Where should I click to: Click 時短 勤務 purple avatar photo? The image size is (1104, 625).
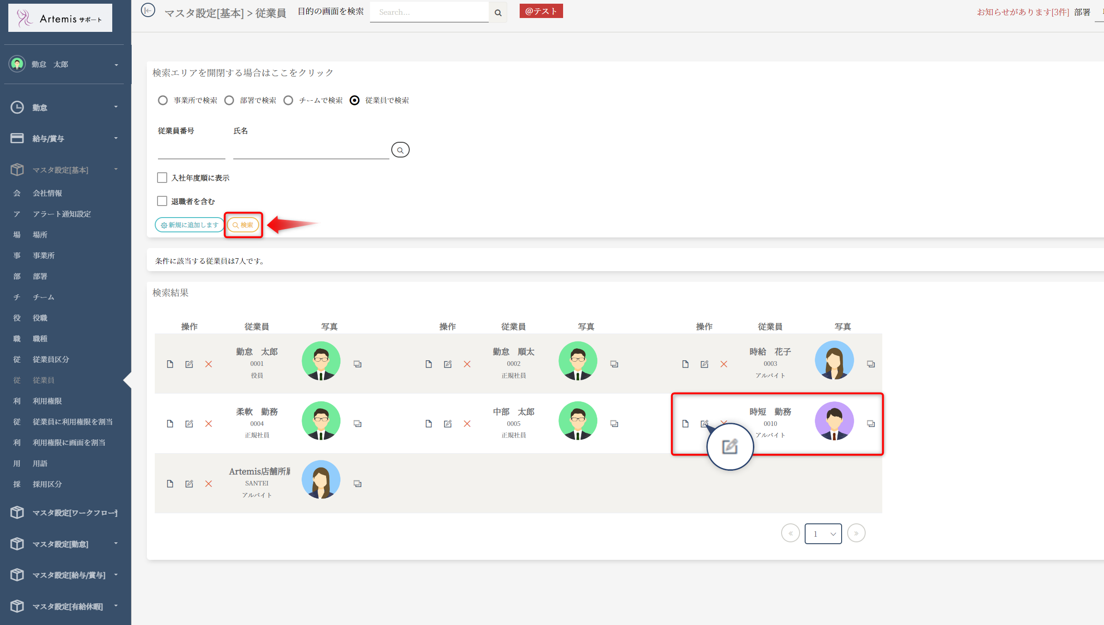[834, 421]
